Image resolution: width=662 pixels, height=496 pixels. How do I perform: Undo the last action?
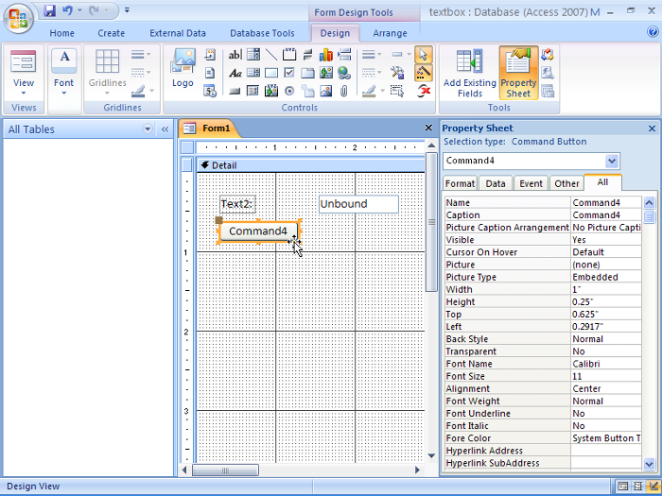coord(67,10)
